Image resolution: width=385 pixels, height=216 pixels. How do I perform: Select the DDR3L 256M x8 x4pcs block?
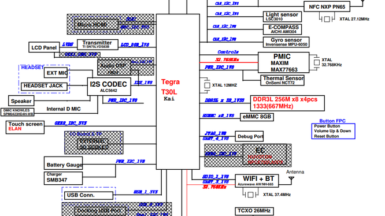point(287,103)
